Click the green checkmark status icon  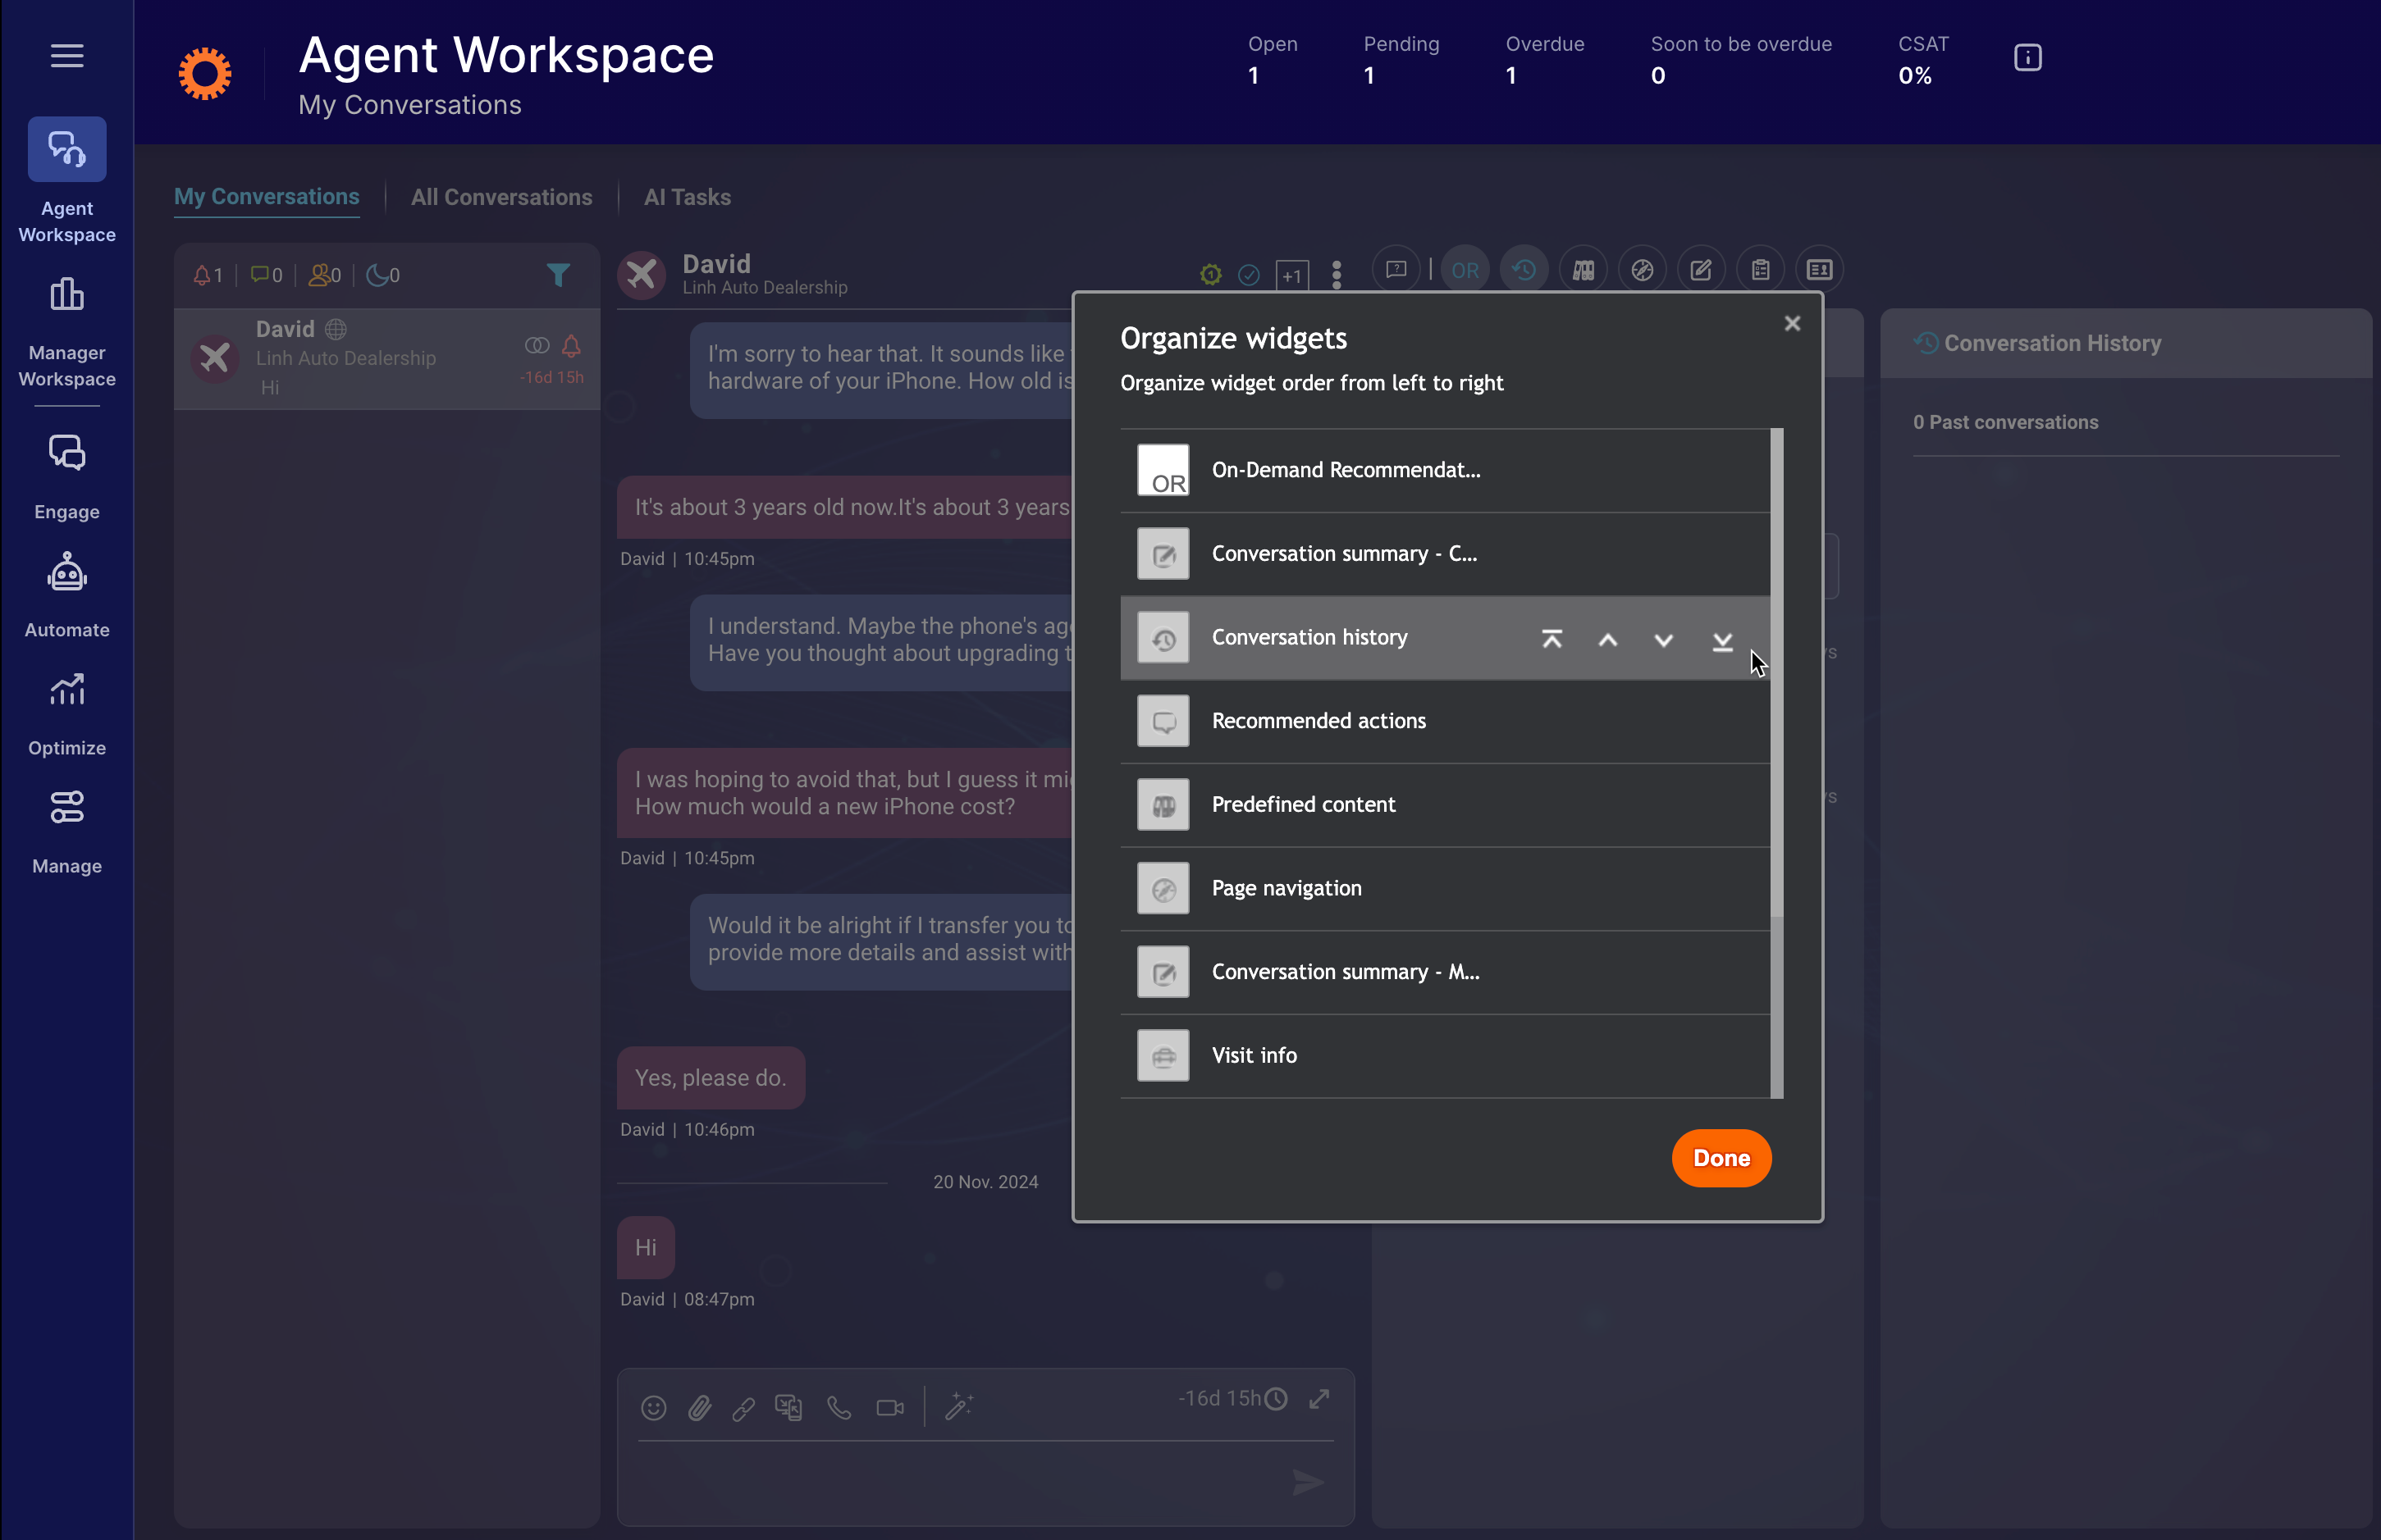click(1249, 275)
